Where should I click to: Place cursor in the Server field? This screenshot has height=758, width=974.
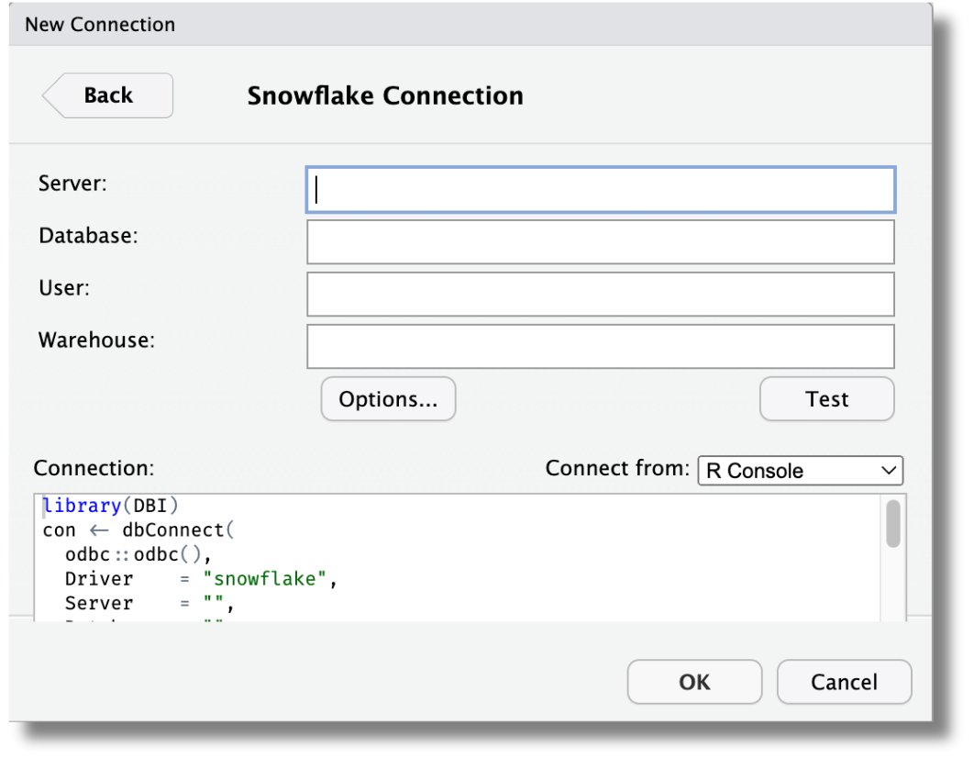(600, 189)
